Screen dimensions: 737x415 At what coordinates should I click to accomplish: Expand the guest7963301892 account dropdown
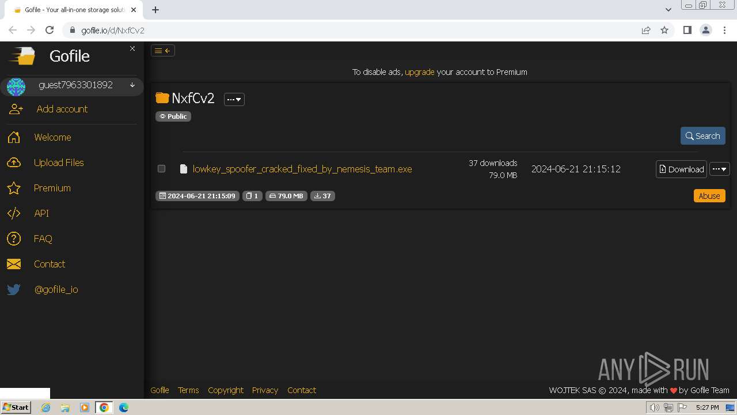(x=132, y=85)
